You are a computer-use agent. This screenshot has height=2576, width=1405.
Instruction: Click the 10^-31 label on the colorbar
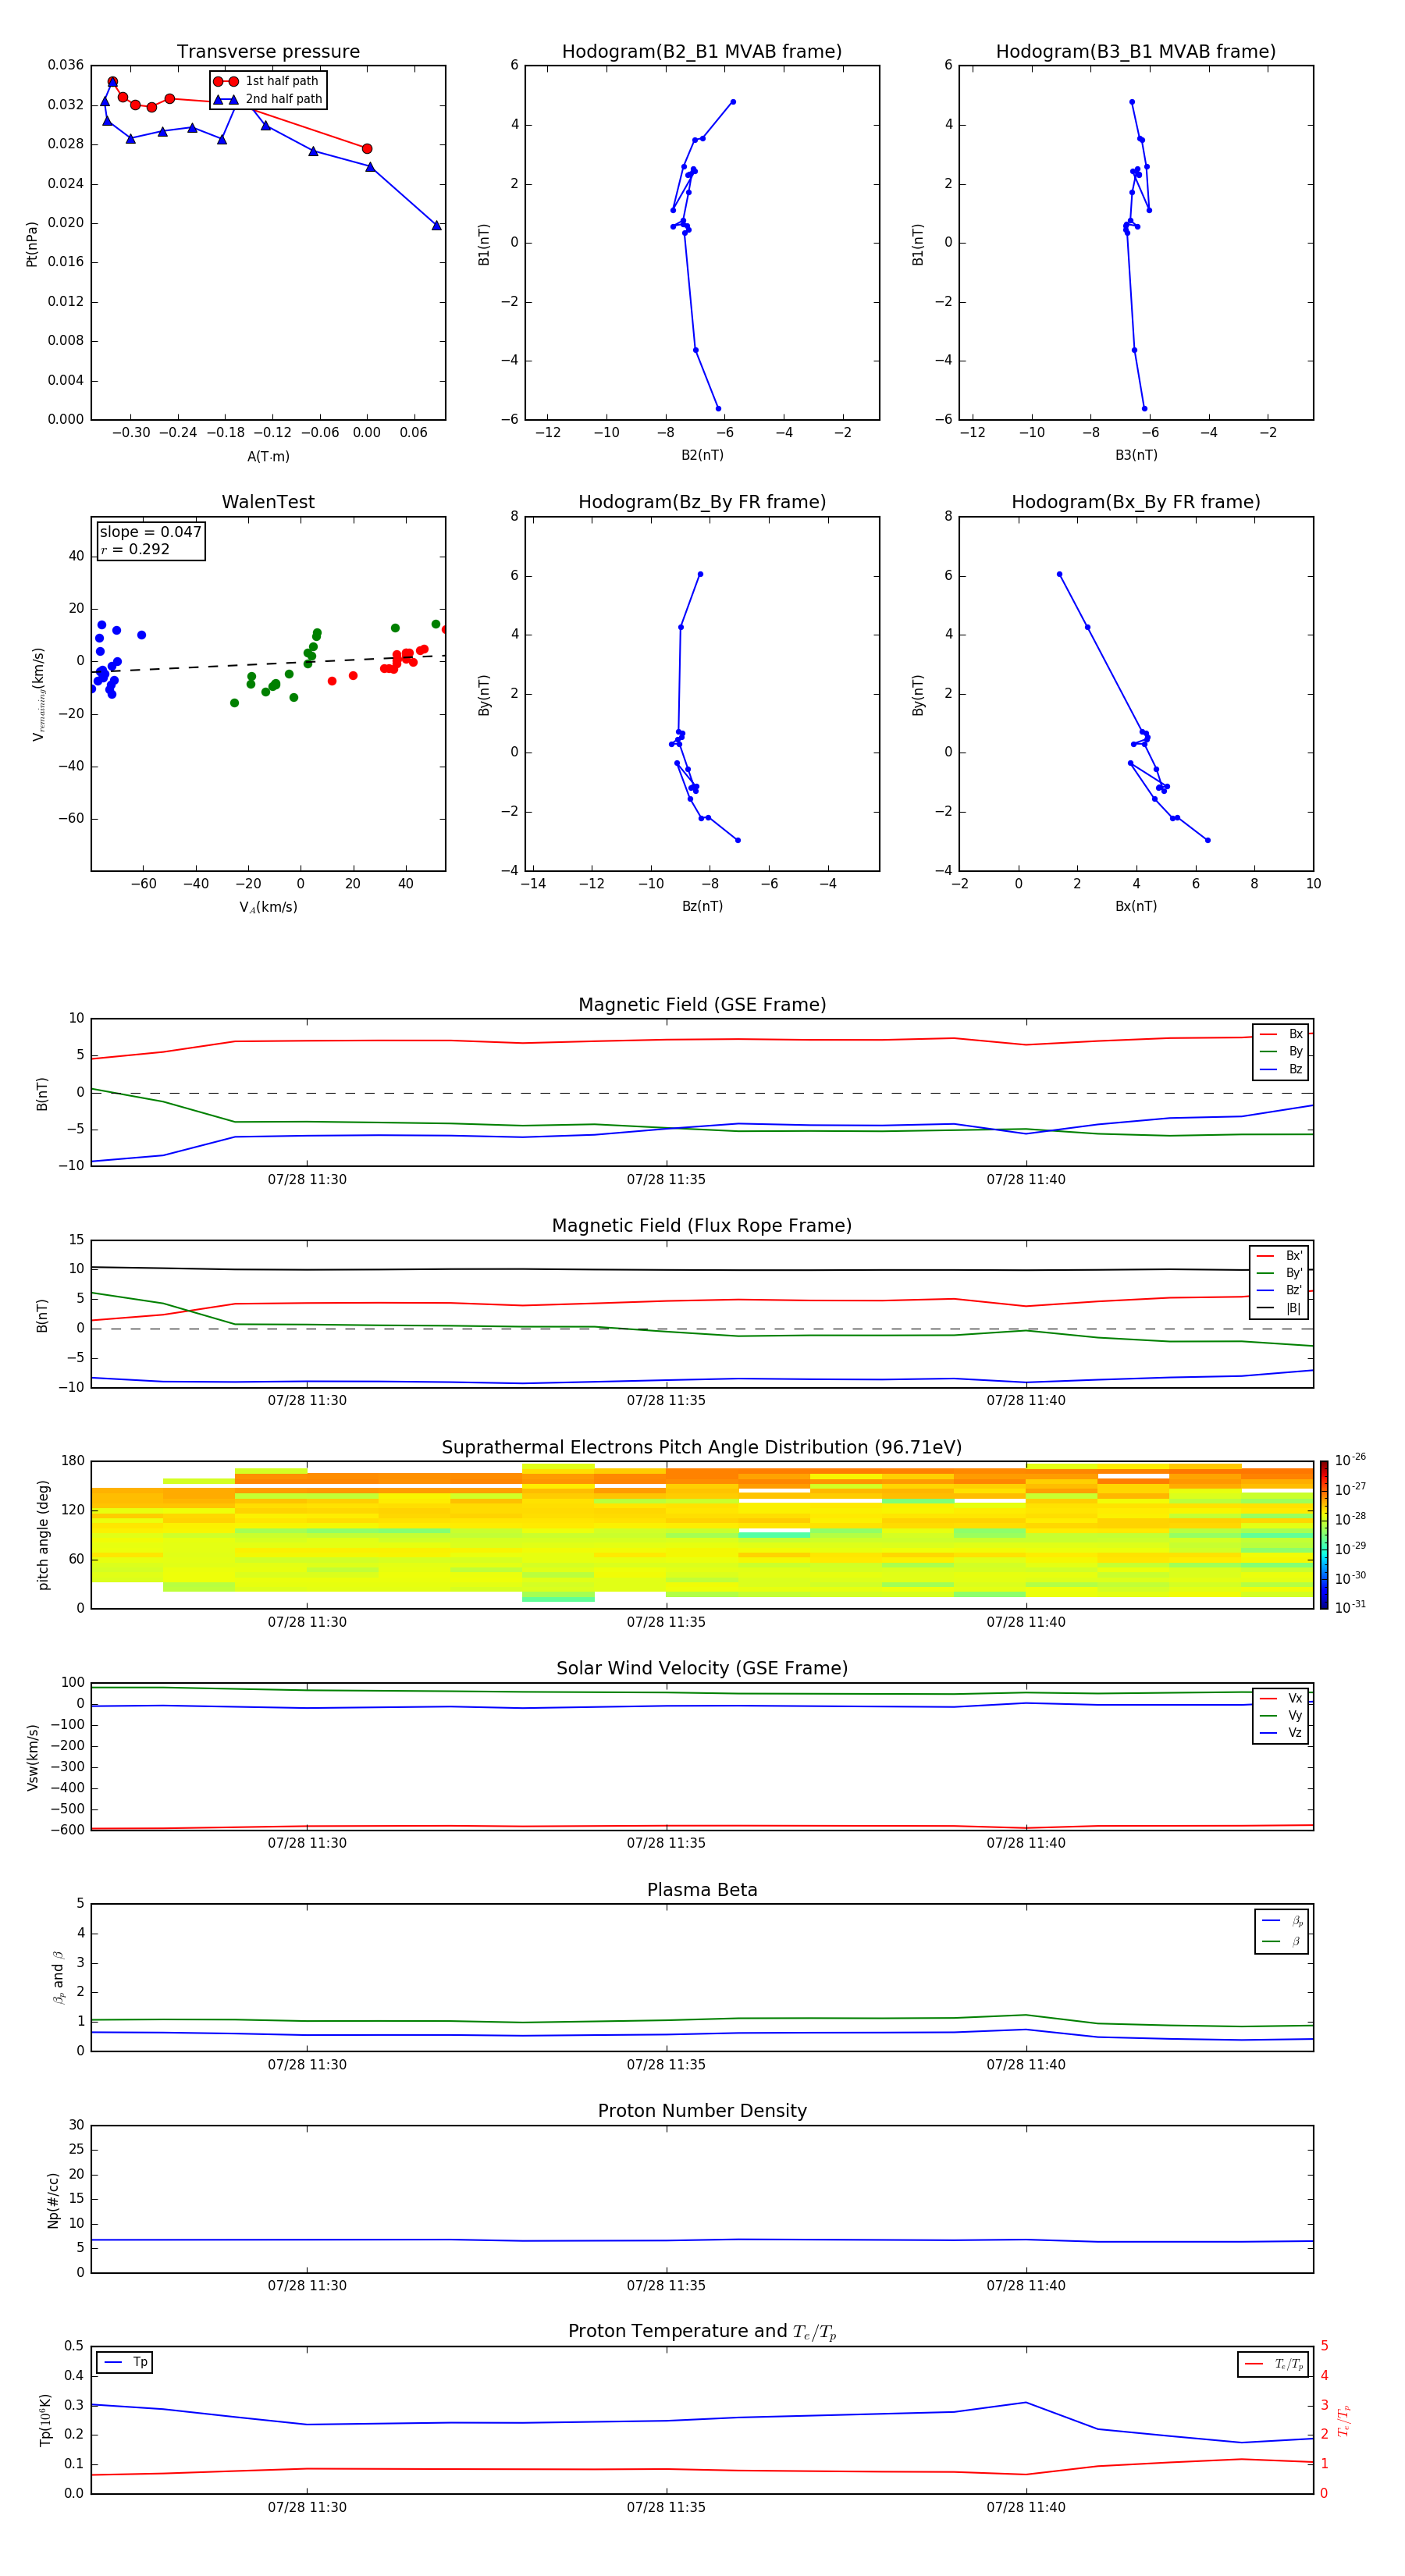pos(1350,1607)
